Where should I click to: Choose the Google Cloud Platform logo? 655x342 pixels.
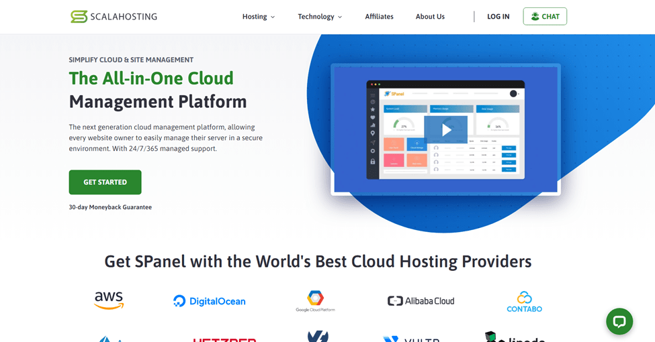click(315, 301)
